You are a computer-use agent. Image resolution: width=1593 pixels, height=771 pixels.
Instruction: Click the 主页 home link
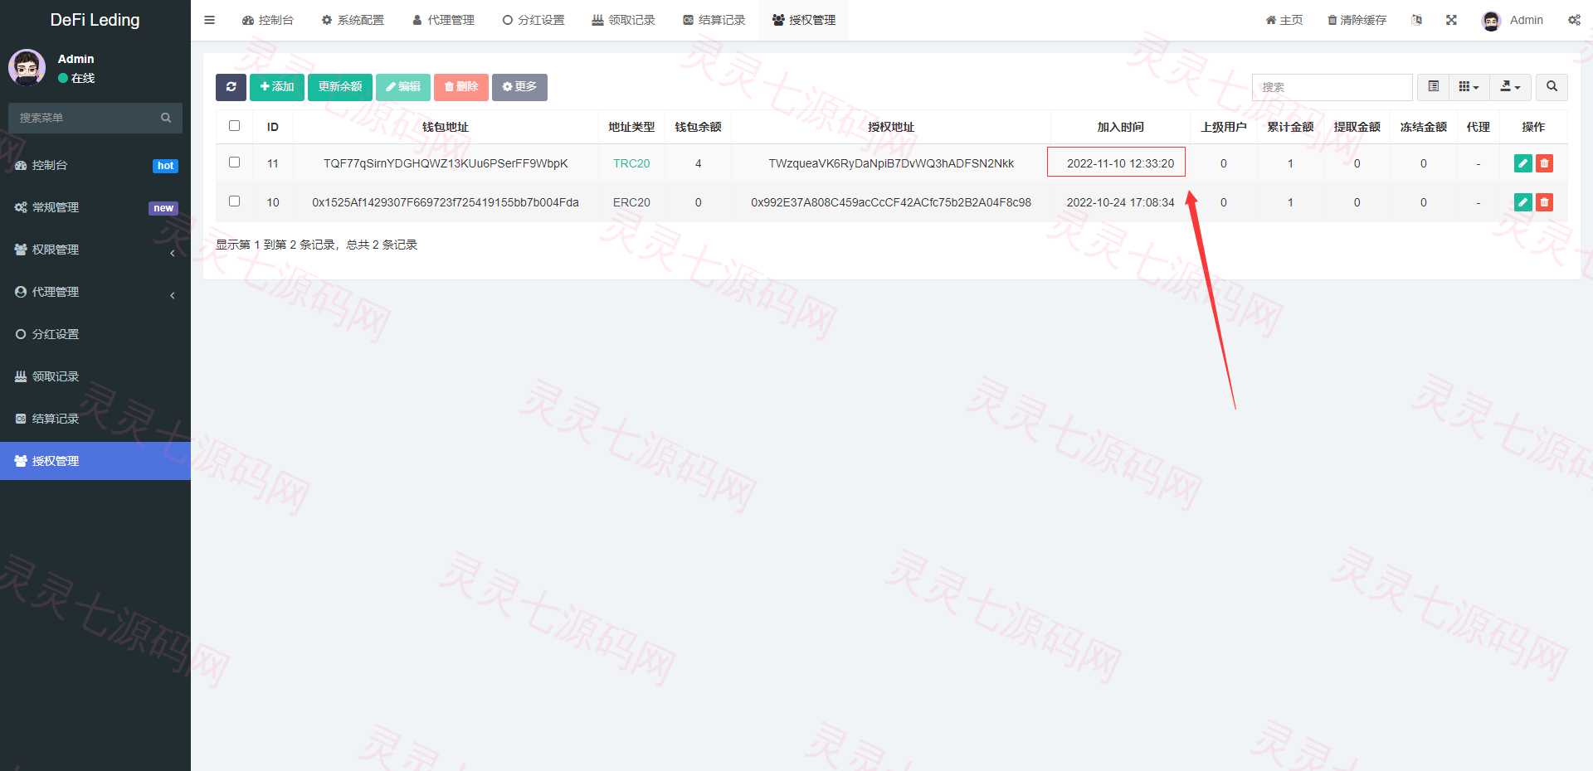click(x=1284, y=20)
